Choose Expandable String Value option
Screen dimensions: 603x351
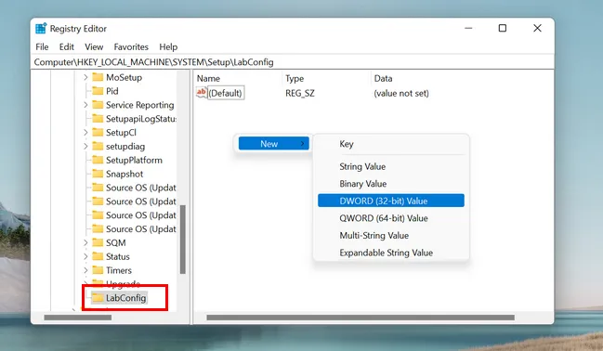click(391, 253)
